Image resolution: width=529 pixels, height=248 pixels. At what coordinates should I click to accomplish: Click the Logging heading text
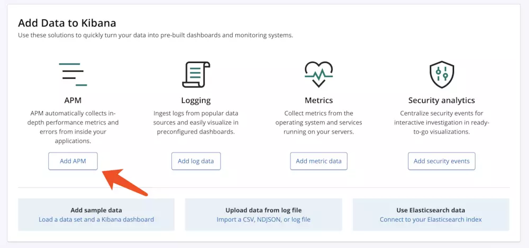click(196, 100)
